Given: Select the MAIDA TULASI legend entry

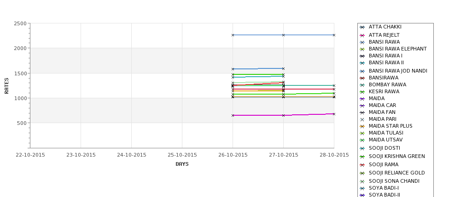Looking at the screenshot, I should 386,133.
